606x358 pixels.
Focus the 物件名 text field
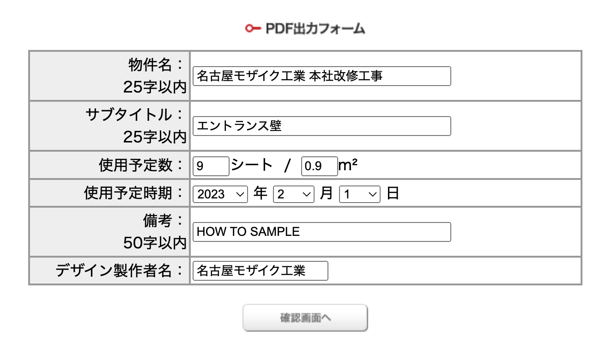click(321, 76)
